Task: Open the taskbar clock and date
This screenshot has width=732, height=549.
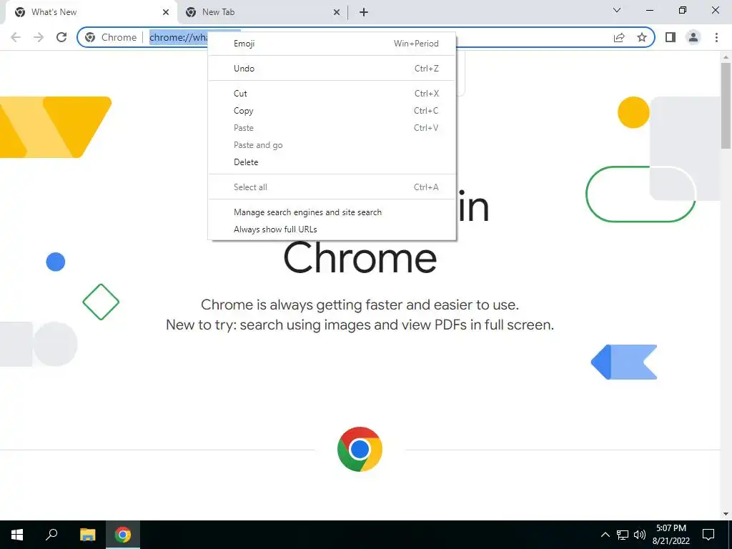Action: point(671,535)
